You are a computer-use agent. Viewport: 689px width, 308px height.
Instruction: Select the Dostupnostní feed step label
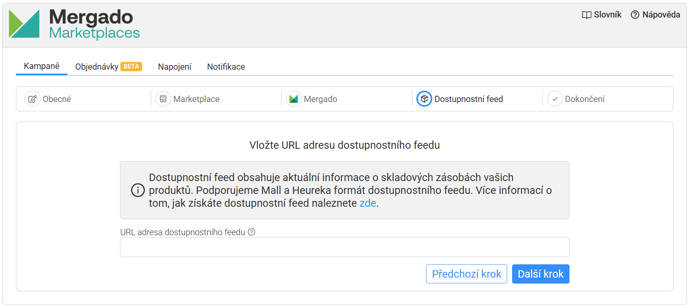coord(469,99)
